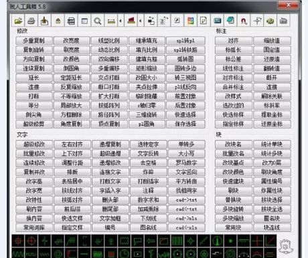Click the 改颜色 button
Image resolution: width=308 pixels, height=258 pixels.
(x=72, y=59)
